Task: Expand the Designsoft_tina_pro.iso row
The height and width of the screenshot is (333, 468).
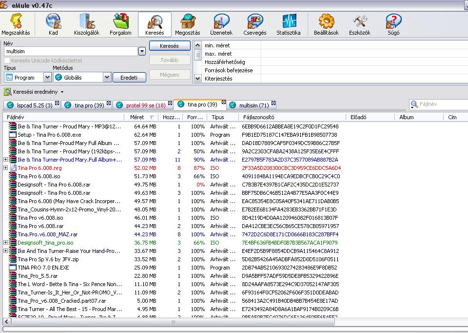Action: [x=5, y=243]
